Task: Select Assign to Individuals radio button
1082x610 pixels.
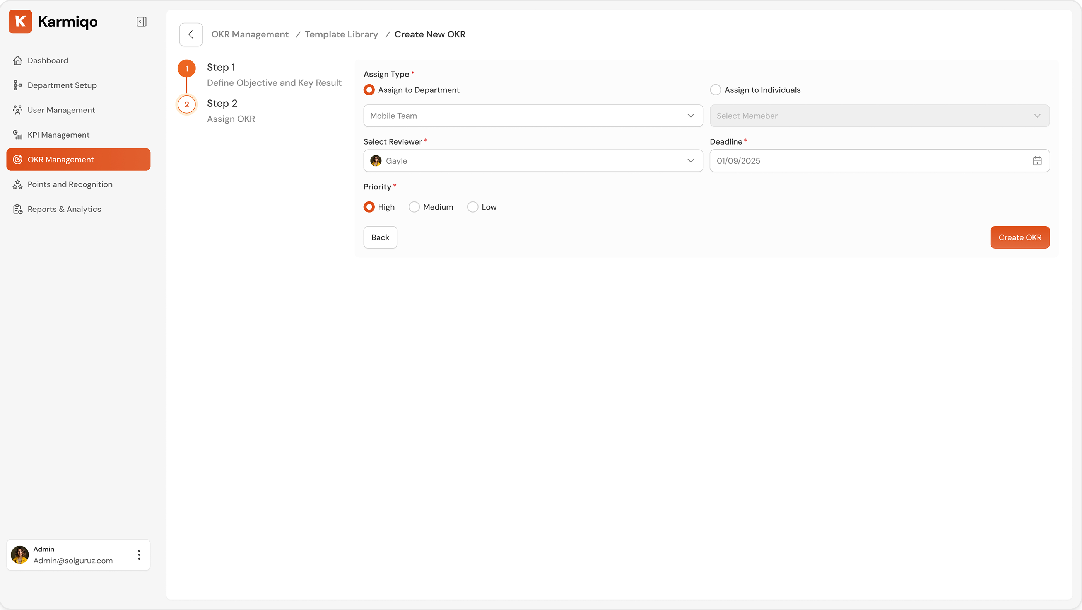Action: click(x=715, y=90)
